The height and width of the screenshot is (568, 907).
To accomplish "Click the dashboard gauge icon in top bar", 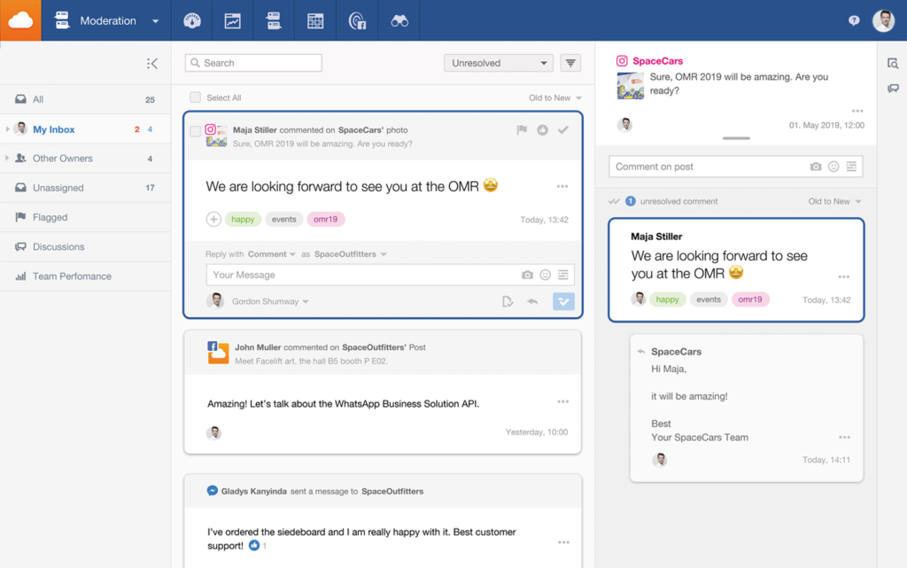I will pos(191,20).
